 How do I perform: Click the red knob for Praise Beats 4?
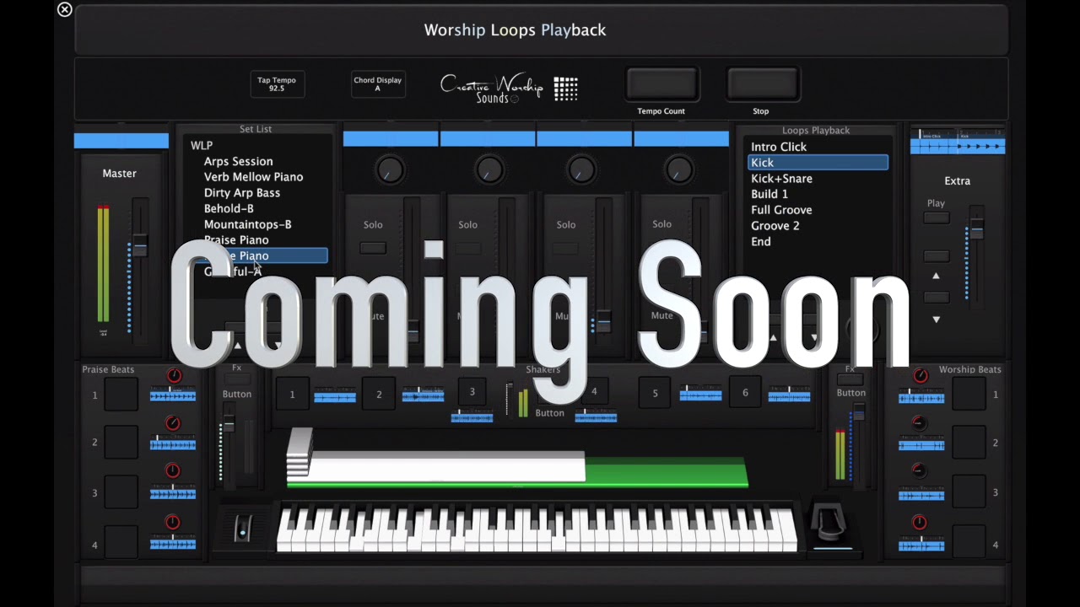pos(172,523)
